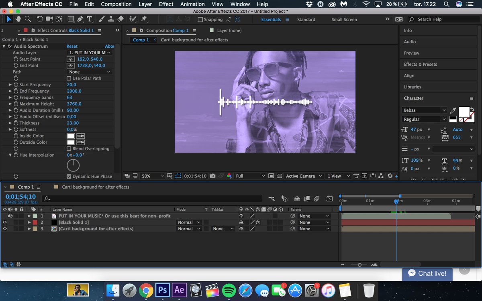The height and width of the screenshot is (301, 482).
Task: Switch to Carti background timeline tab
Action: (96, 187)
